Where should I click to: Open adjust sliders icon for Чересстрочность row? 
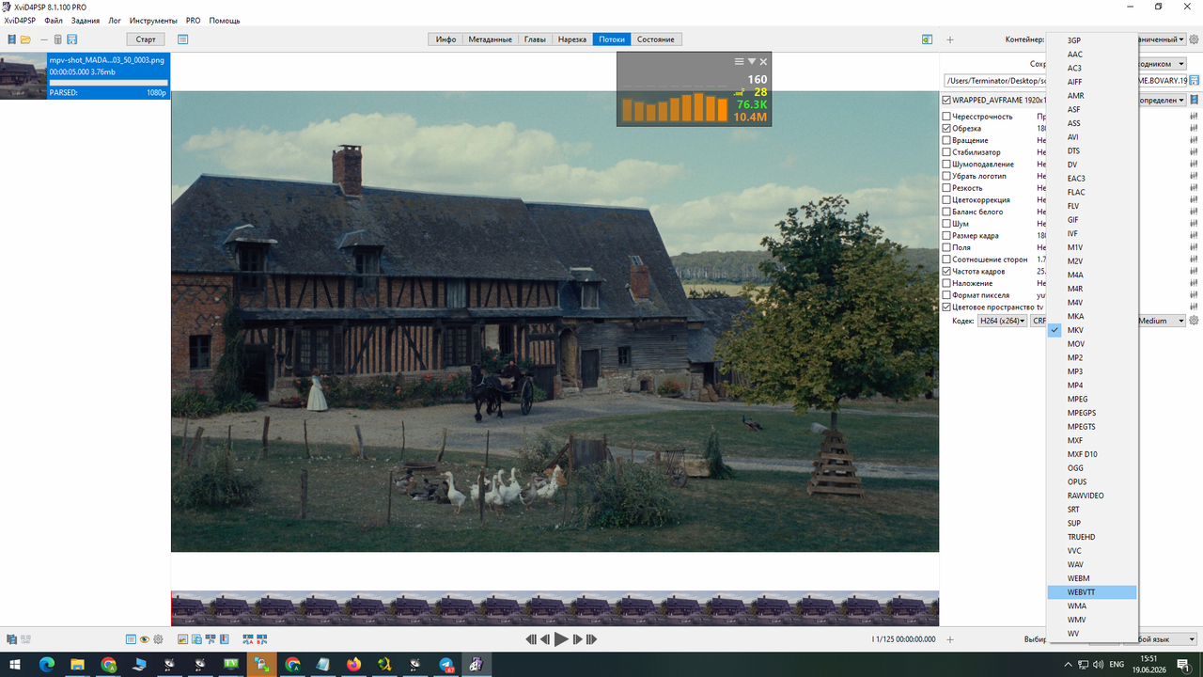[1194, 117]
